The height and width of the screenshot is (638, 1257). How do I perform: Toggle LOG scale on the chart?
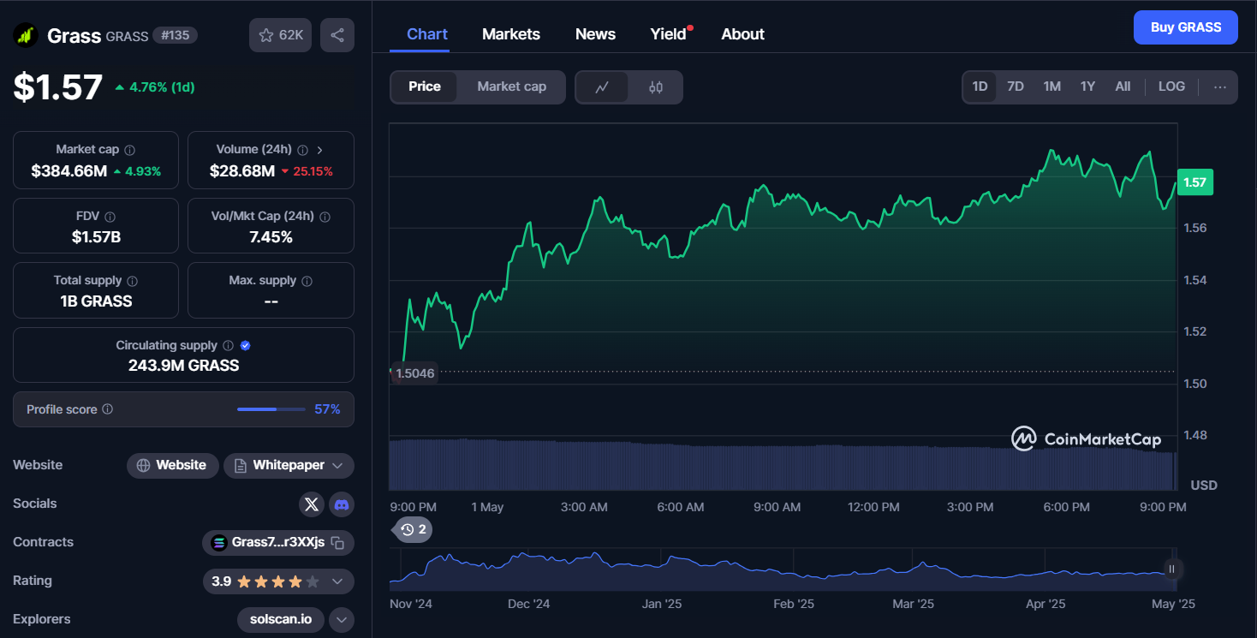tap(1171, 86)
